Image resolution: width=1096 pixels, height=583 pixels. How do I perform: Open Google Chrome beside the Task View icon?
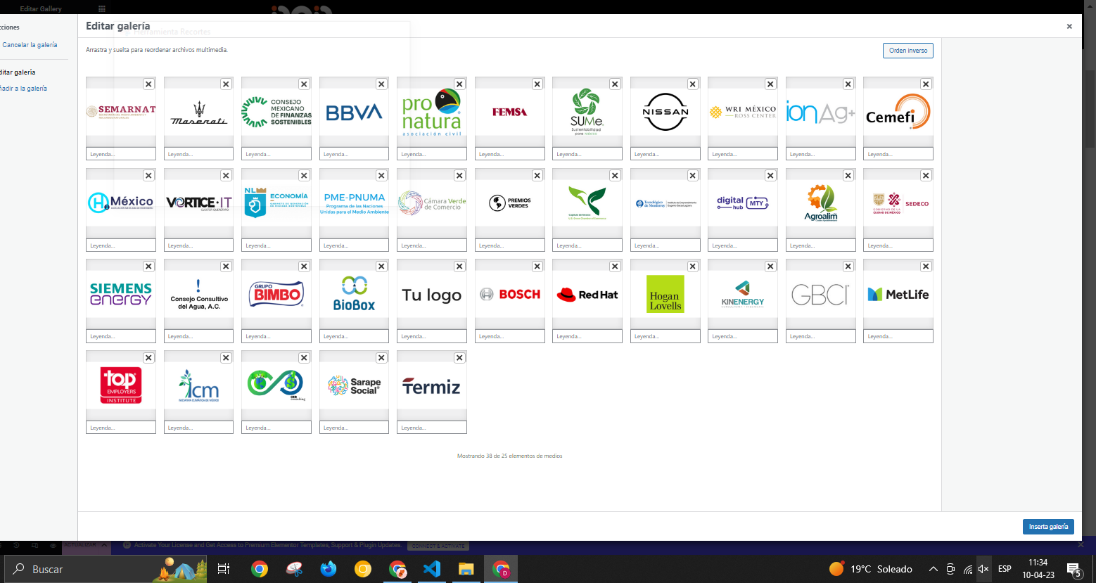click(260, 569)
